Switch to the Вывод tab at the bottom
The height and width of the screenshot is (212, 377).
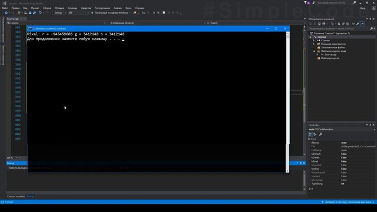coord(31,197)
